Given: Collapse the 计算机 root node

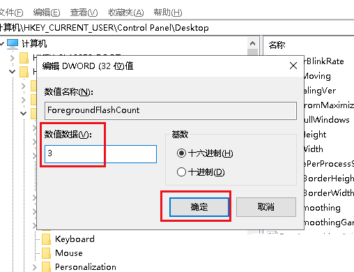Looking at the screenshot, I should coord(2,43).
